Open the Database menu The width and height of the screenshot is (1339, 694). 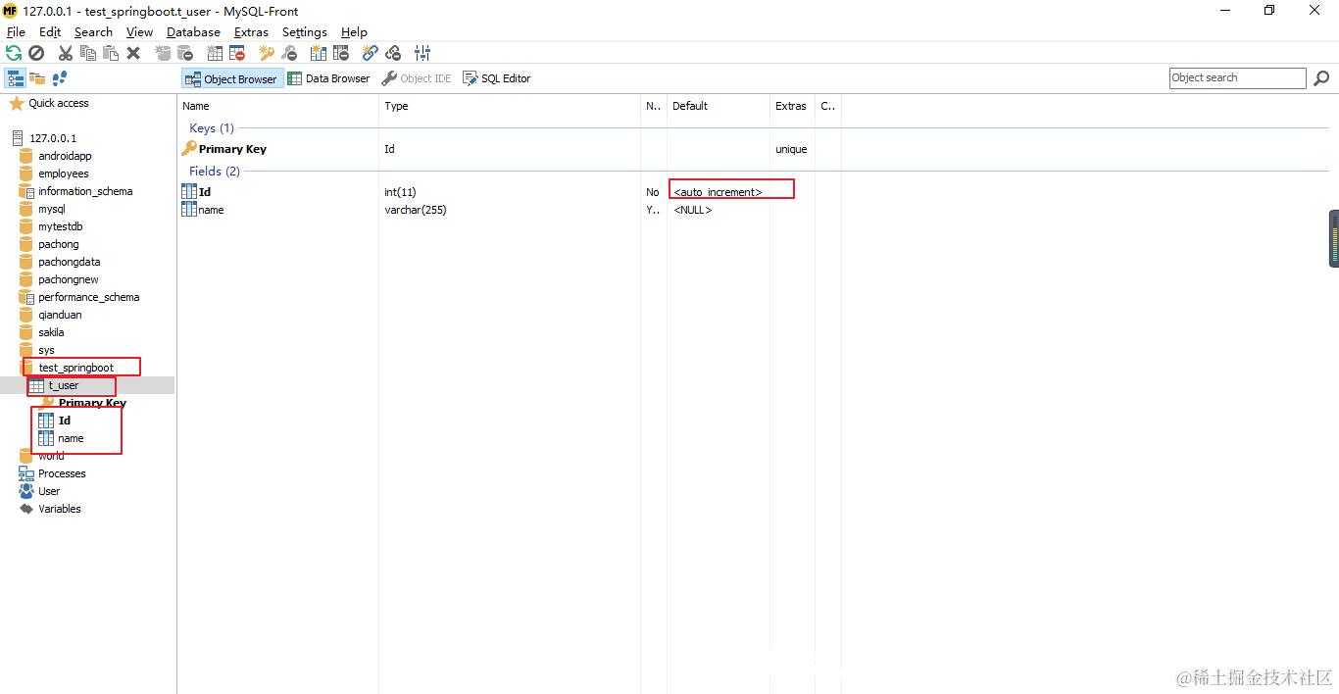[x=193, y=32]
